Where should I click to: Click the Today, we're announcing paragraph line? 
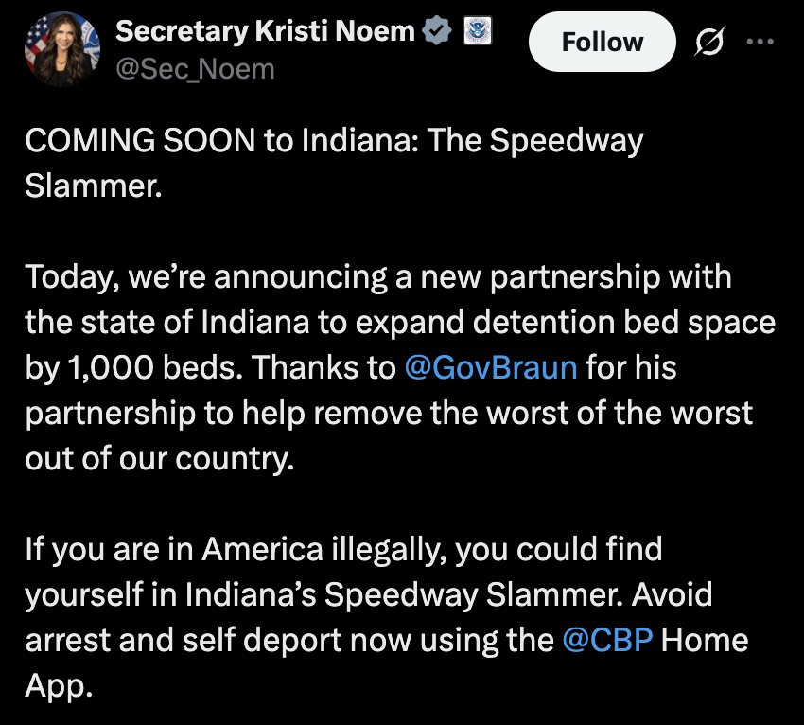378,277
